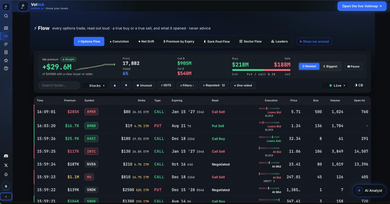Open the Discord icon in the sidebar
Image resolution: width=390 pixels, height=204 pixels.
tap(6, 156)
